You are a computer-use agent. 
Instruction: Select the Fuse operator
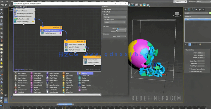[18, 87]
